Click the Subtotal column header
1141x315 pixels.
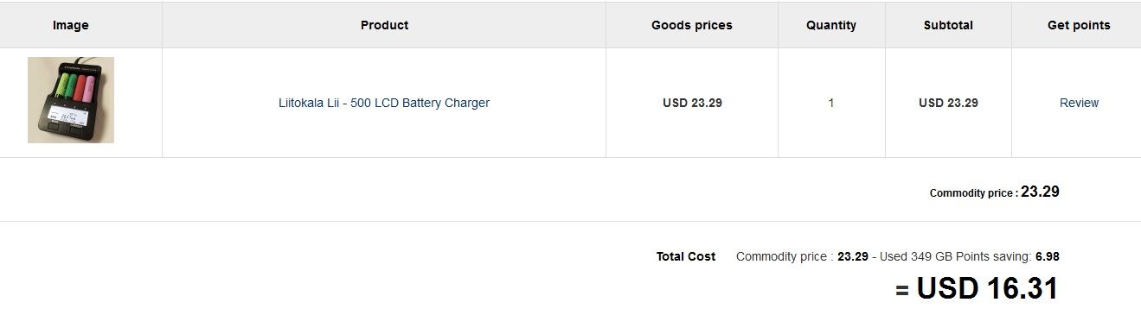click(948, 25)
